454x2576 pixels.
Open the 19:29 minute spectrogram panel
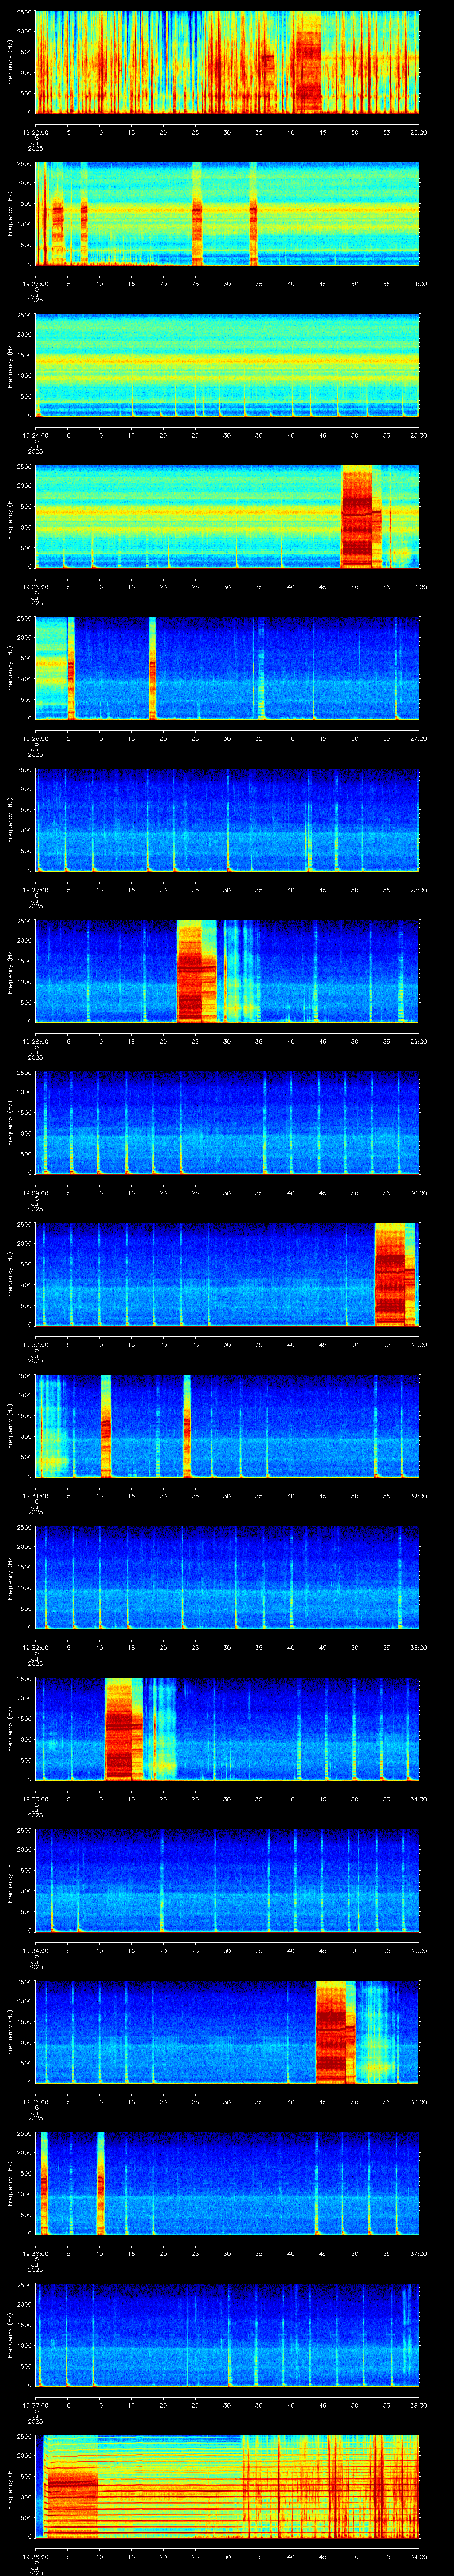tap(227, 1123)
